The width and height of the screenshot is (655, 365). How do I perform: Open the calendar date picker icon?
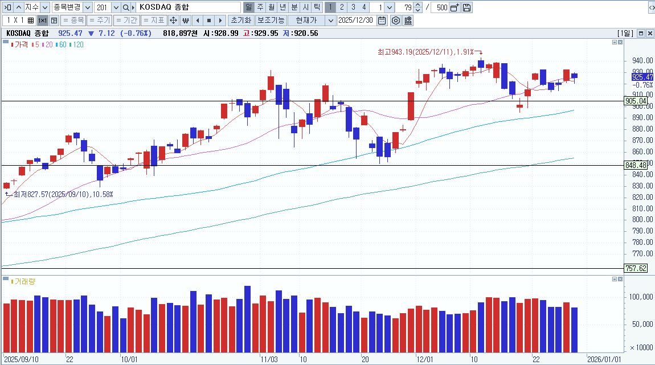(382, 20)
